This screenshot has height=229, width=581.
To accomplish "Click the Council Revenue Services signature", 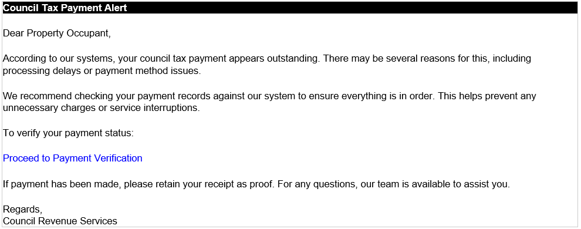I will pyautogui.click(x=60, y=221).
